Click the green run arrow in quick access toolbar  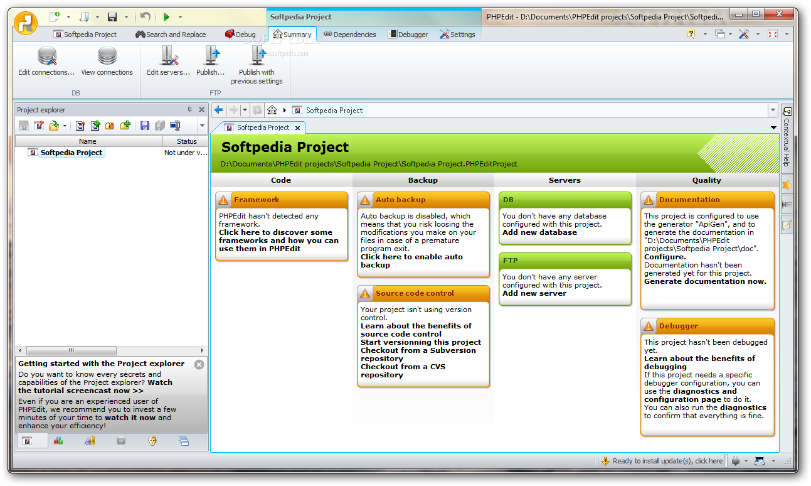tap(166, 17)
